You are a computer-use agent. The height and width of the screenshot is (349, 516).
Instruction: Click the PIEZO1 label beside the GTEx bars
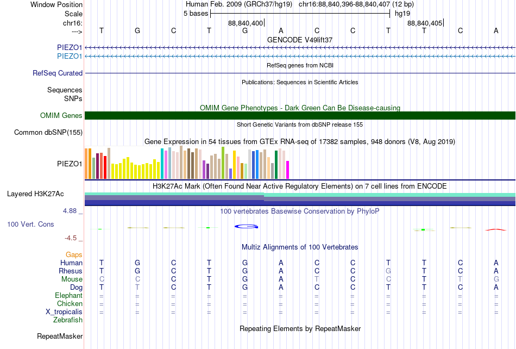(x=70, y=164)
